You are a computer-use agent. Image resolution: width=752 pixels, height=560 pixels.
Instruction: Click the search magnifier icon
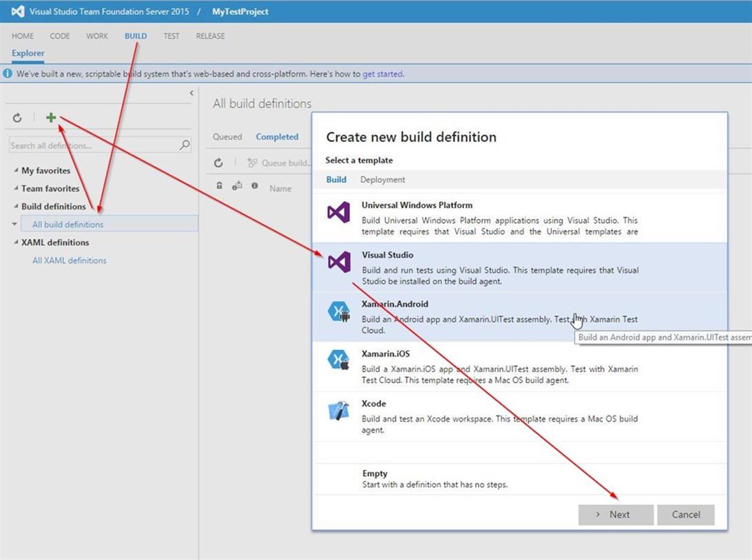click(185, 145)
